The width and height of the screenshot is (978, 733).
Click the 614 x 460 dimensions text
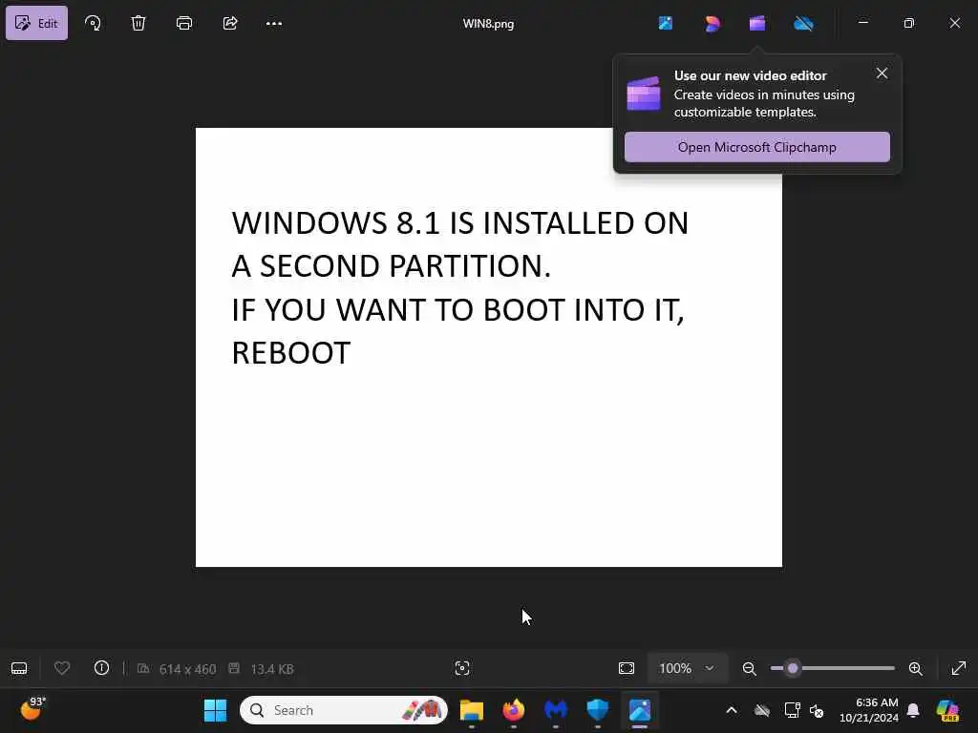(x=187, y=669)
